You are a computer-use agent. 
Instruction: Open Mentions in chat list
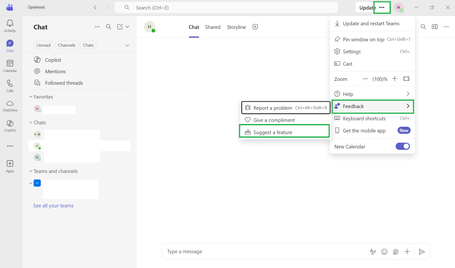[79, 72]
